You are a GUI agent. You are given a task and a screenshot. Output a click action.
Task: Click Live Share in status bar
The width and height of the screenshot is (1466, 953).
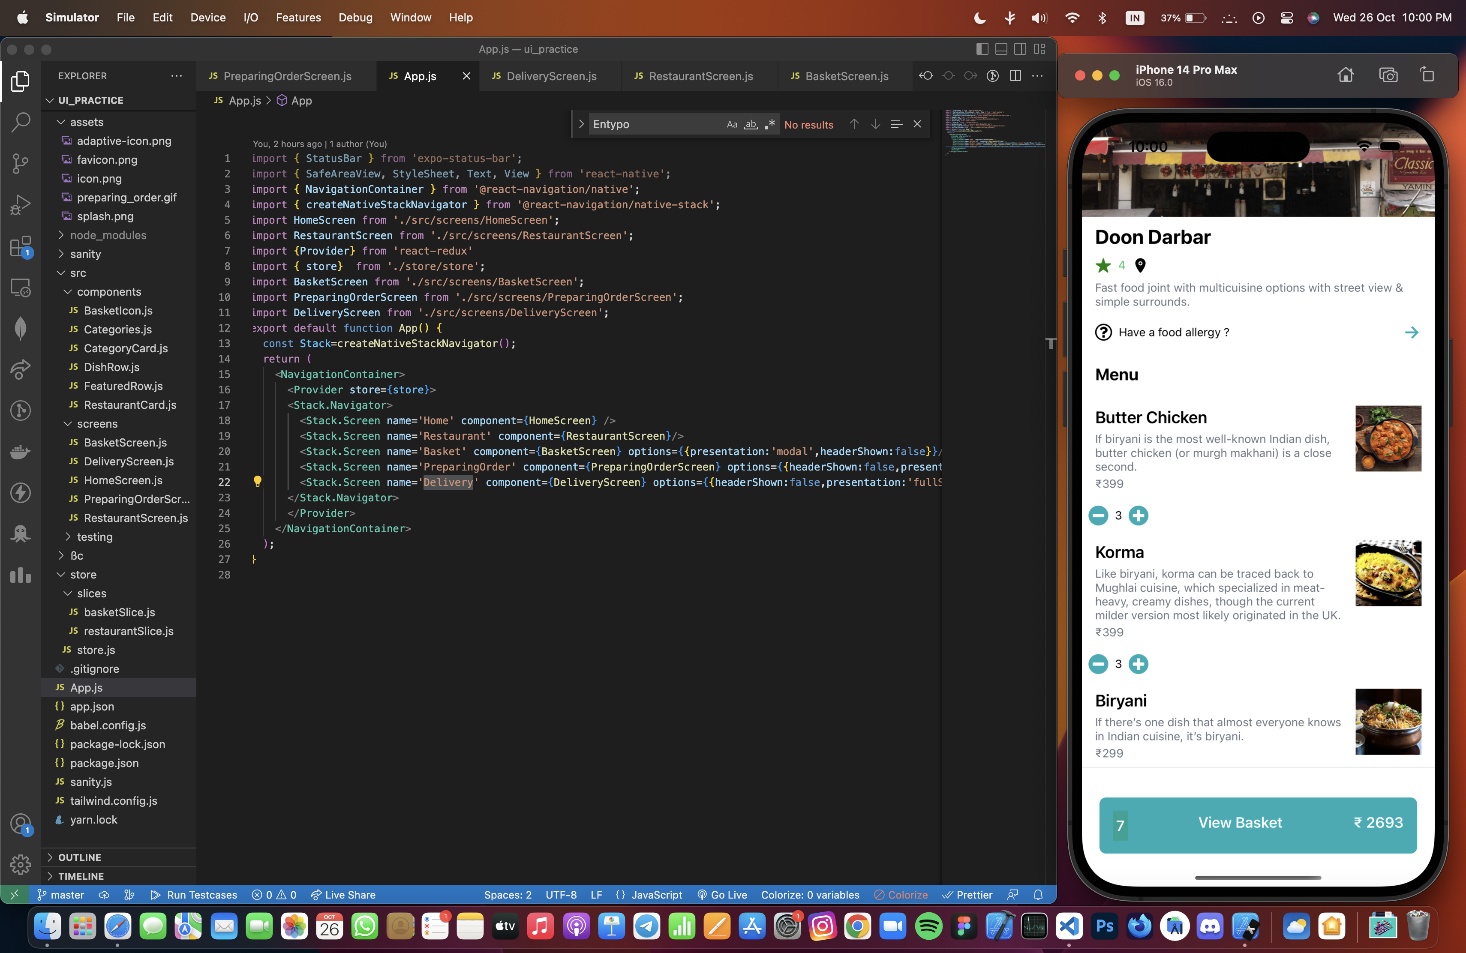[x=343, y=895]
